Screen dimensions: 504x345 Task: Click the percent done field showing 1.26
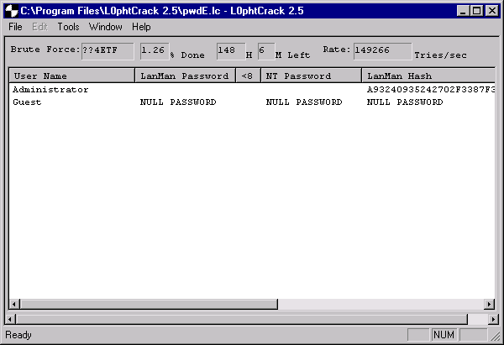(155, 51)
